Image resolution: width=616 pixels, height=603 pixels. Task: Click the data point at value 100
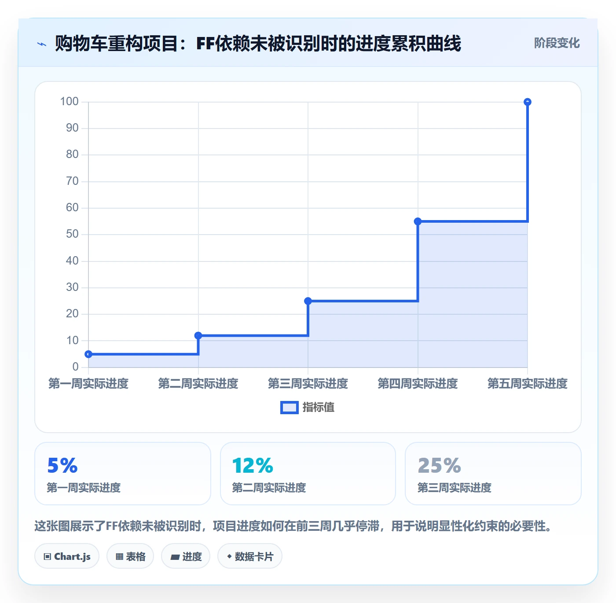528,102
